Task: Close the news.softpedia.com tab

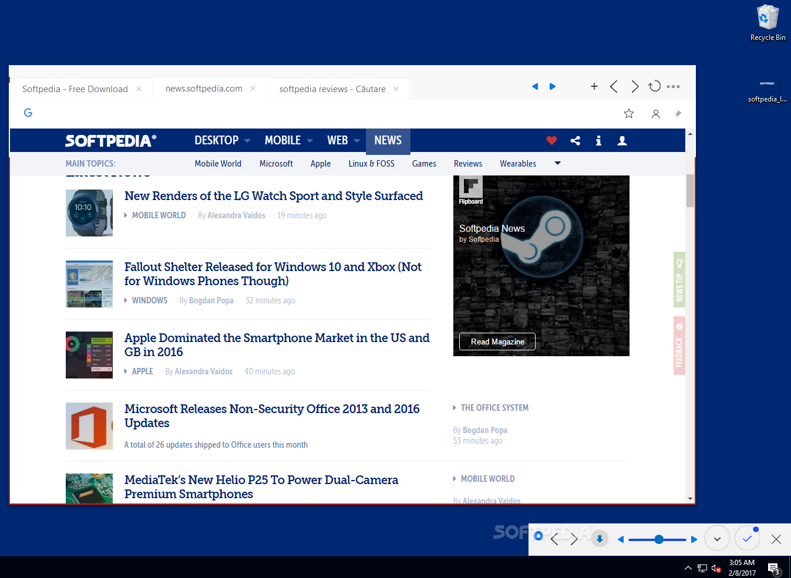Action: 253,89
